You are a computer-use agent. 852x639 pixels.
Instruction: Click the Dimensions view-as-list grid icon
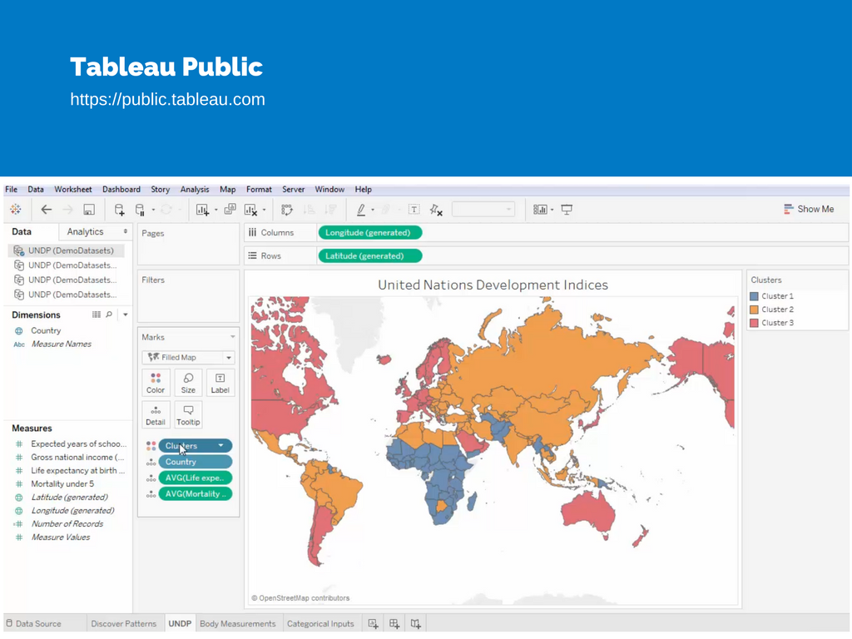(x=97, y=315)
